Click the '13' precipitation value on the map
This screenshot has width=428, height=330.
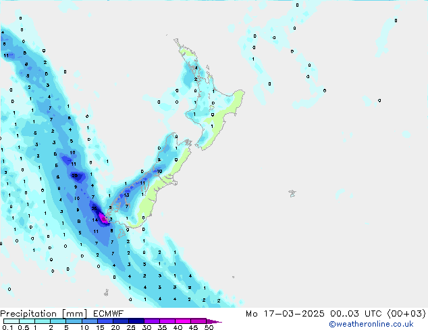126,195
